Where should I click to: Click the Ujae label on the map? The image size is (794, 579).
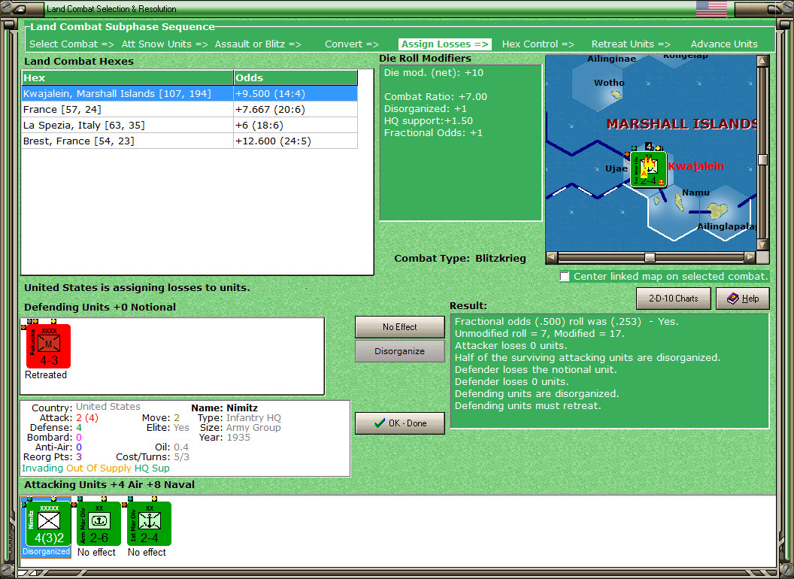[617, 168]
